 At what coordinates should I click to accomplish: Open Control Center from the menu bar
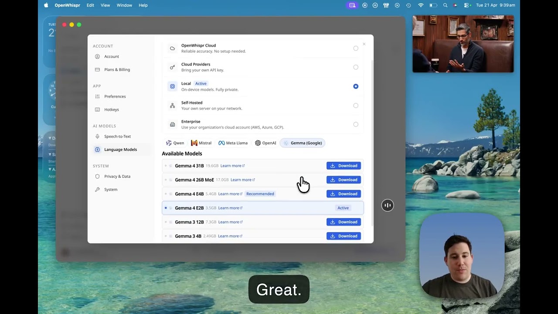(467, 5)
